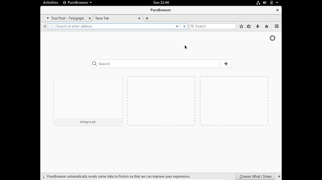Submit search with the center arrow button

pyautogui.click(x=226, y=64)
